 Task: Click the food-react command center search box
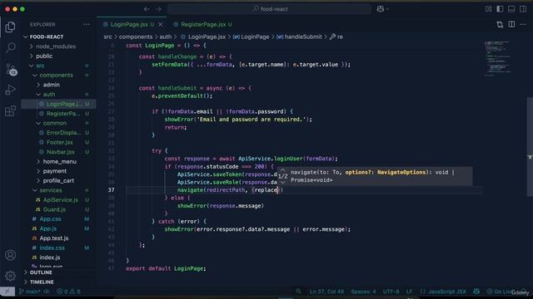[269, 9]
